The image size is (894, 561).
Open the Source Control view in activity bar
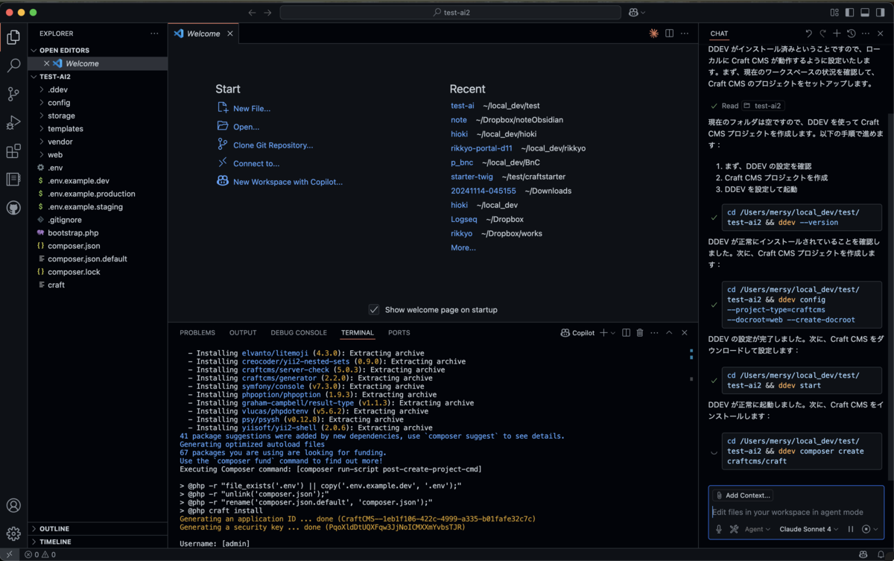click(13, 94)
